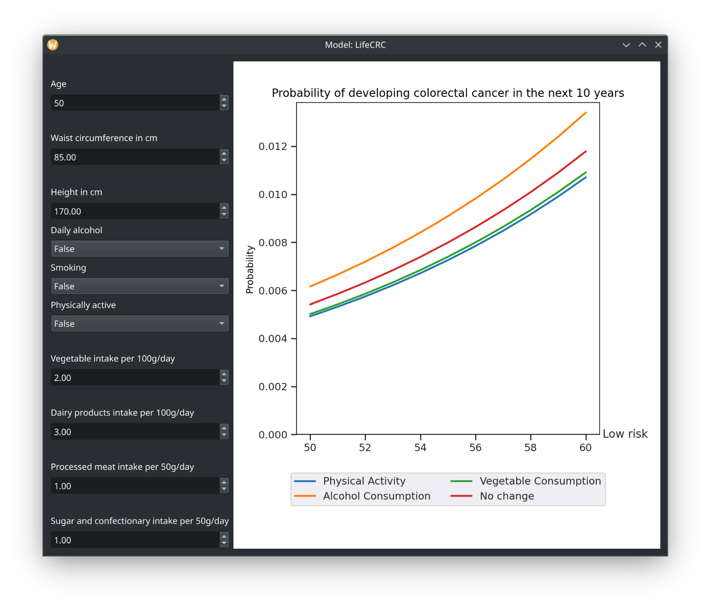Viewport: 711px width, 607px height.
Task: Click the Alcohol Consumption legend entry
Action: click(362, 496)
